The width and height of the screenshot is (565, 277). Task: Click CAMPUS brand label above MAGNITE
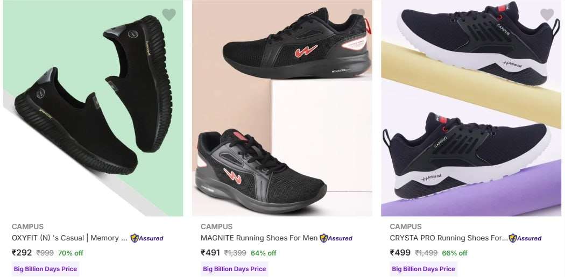point(216,226)
